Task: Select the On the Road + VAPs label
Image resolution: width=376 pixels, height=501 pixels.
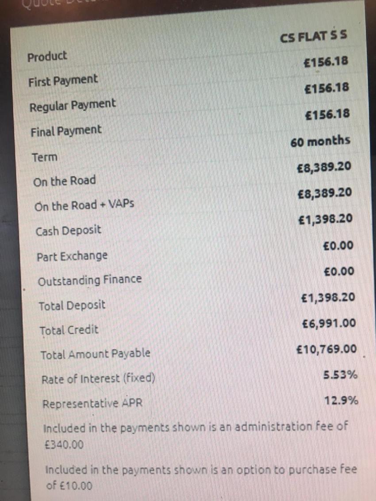Action: [84, 205]
